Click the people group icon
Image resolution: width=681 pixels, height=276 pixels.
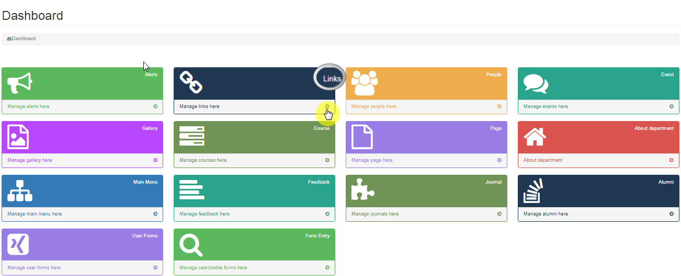[x=364, y=83]
